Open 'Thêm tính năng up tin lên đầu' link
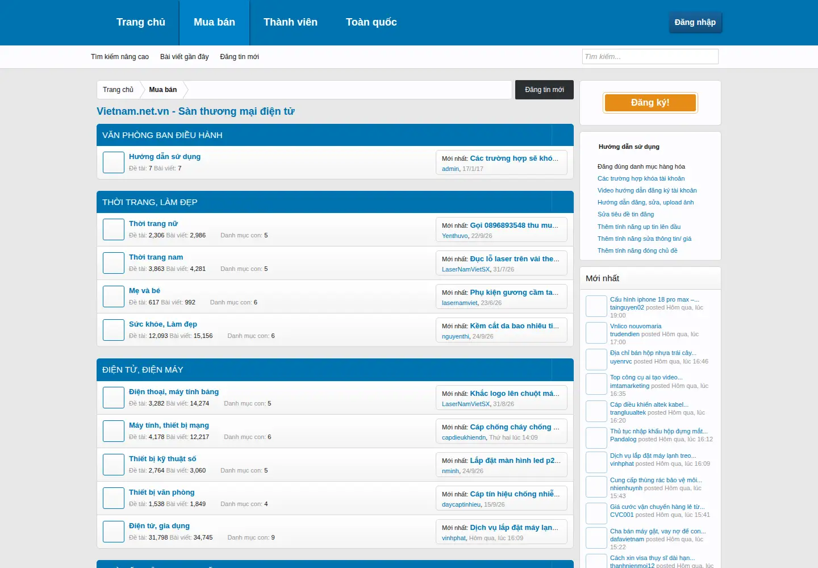 639,227
